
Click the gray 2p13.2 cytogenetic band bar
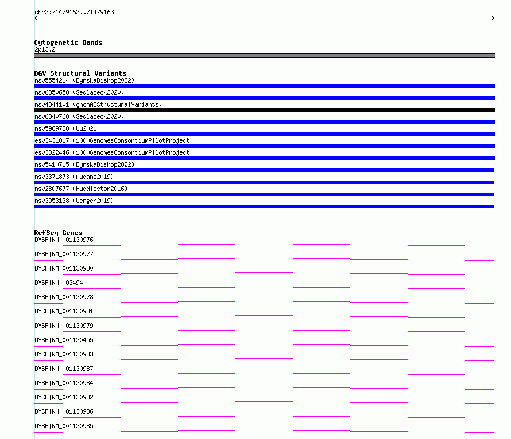click(264, 56)
